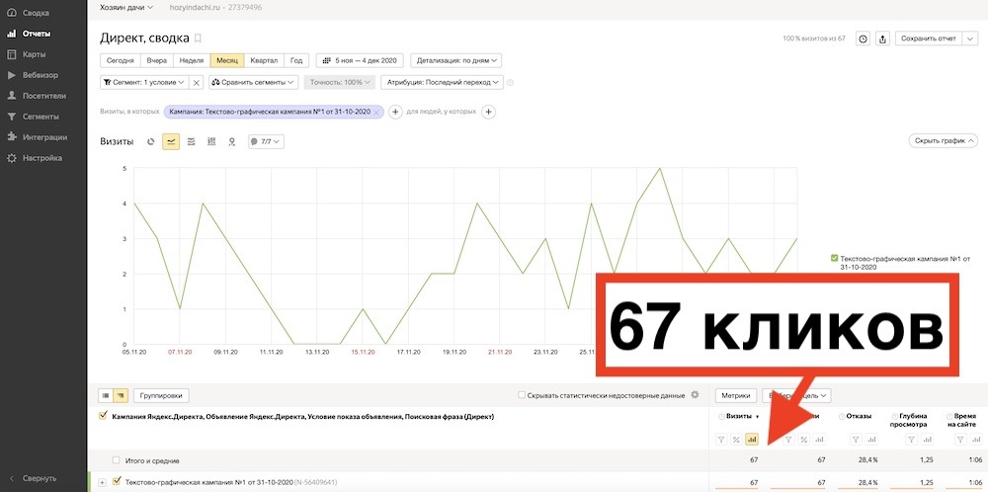Switch chart to stacked area view

point(191,141)
